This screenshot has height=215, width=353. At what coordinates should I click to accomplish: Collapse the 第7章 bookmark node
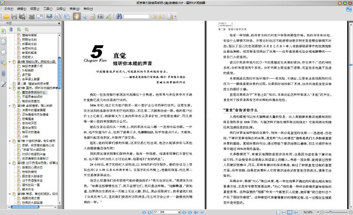pos(9,141)
